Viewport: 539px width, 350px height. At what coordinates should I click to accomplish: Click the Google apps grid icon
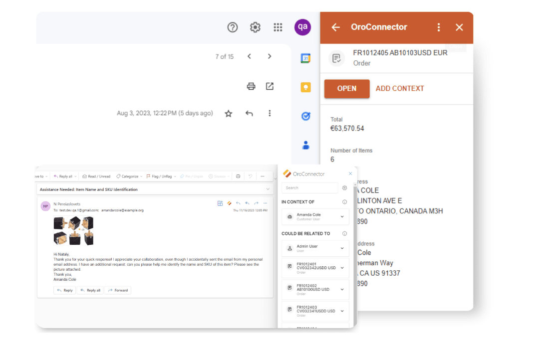278,27
